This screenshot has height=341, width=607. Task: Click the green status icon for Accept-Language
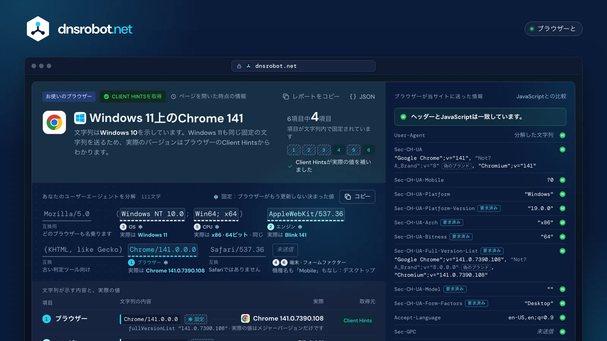pyautogui.click(x=563, y=318)
